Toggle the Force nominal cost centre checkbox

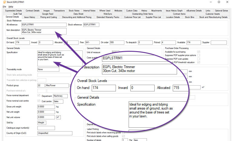click(x=39, y=101)
